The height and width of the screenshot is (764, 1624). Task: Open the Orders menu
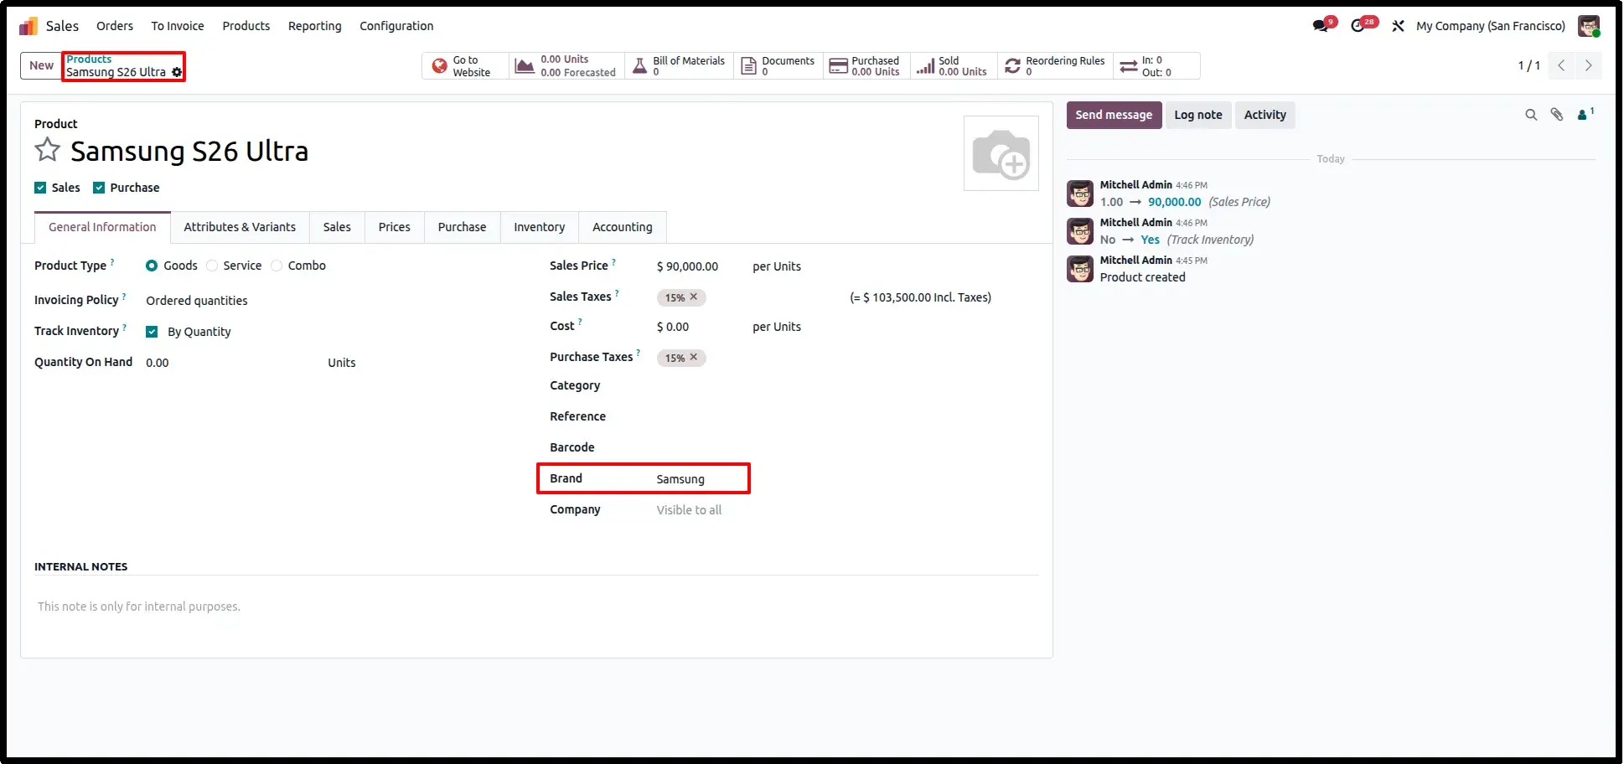point(115,26)
